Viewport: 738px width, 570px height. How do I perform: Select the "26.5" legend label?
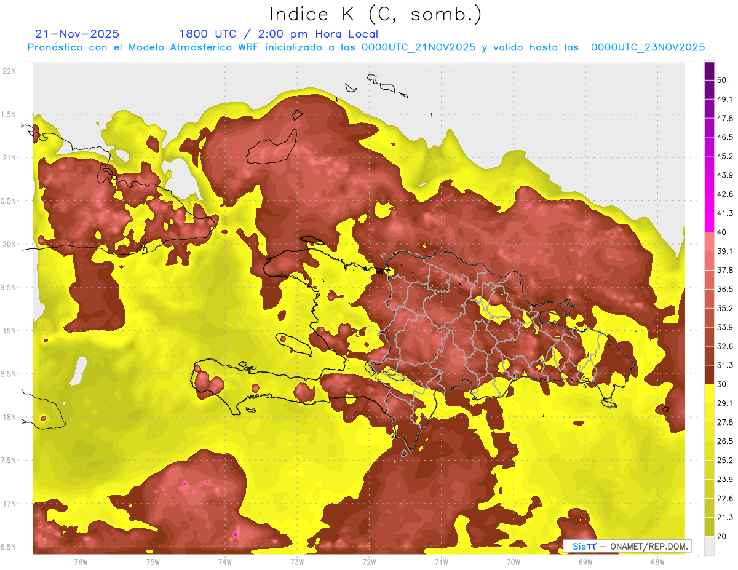point(725,441)
